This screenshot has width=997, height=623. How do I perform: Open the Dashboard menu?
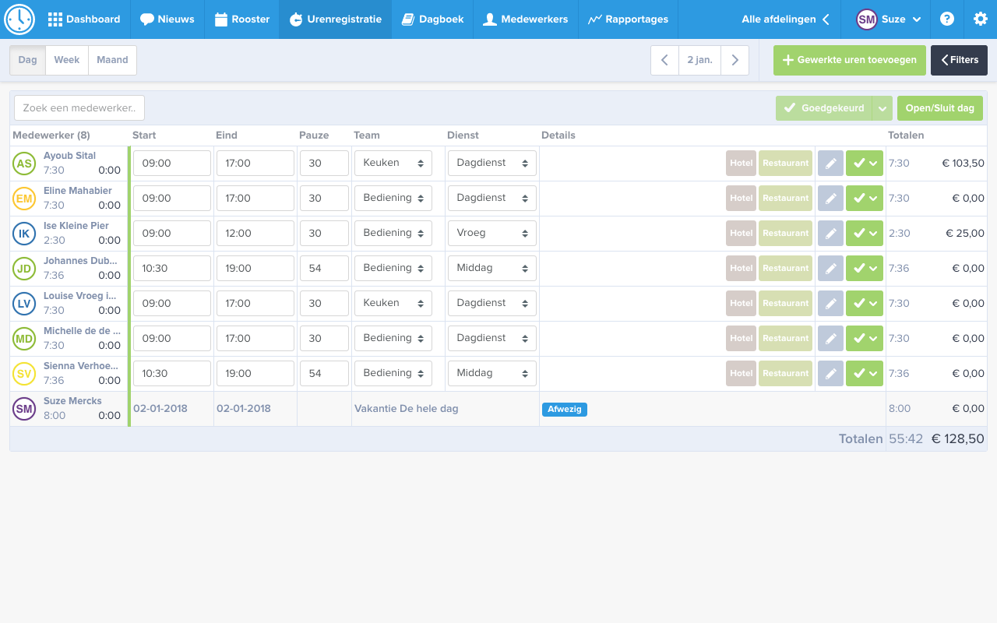point(84,19)
